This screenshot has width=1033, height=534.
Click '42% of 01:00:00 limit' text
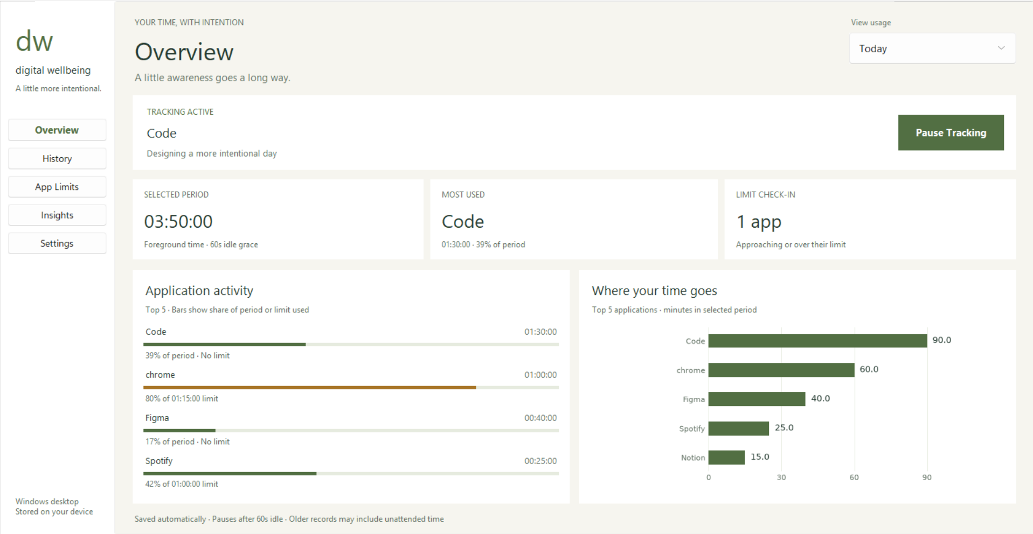(182, 484)
